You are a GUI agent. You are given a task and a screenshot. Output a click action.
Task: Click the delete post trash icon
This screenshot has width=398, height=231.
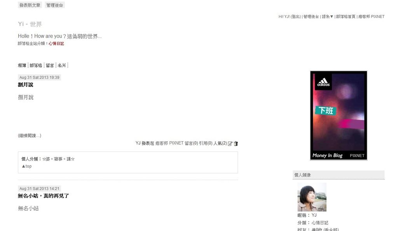pyautogui.click(x=236, y=144)
